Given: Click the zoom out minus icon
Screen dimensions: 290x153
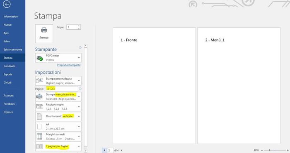Looking at the screenshot, I should (262, 150).
